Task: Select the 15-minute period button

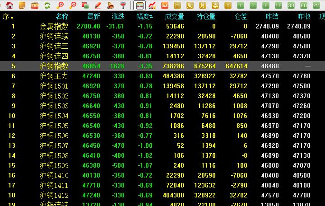Action: tap(279, 5)
